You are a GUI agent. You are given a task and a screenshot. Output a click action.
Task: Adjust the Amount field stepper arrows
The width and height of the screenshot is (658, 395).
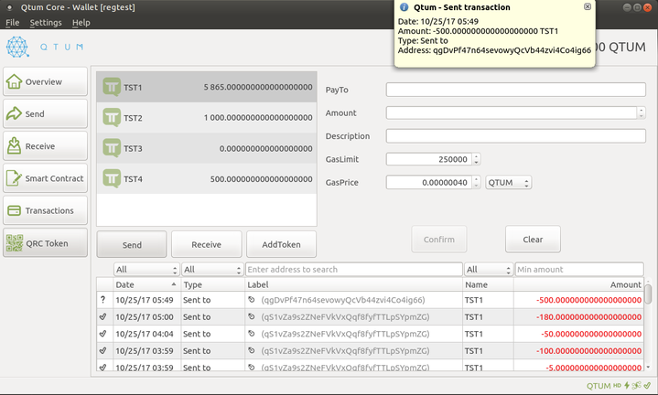tap(642, 112)
